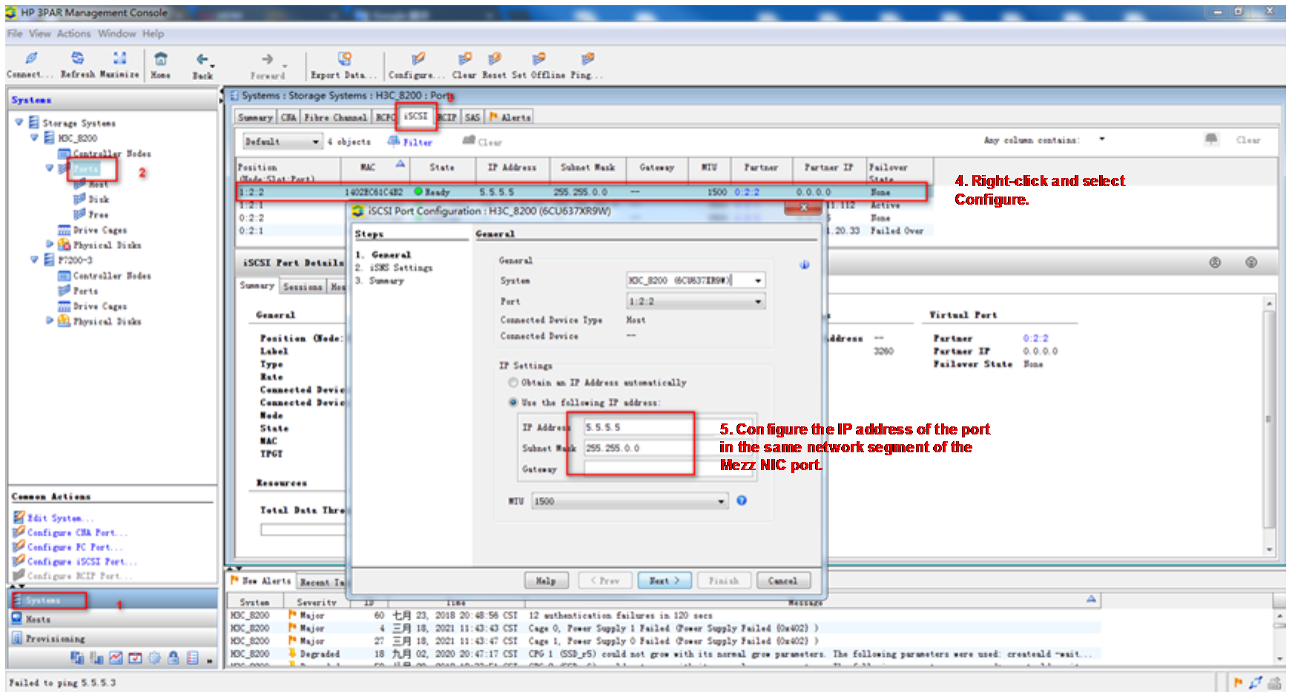Click orange flag icon in status bar
The image size is (1292, 697).
click(x=1238, y=682)
